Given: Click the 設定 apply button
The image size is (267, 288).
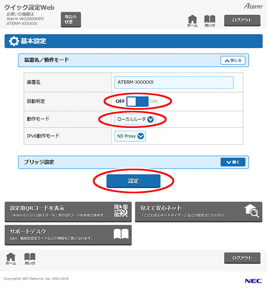Looking at the screenshot, I should pyautogui.click(x=133, y=181).
